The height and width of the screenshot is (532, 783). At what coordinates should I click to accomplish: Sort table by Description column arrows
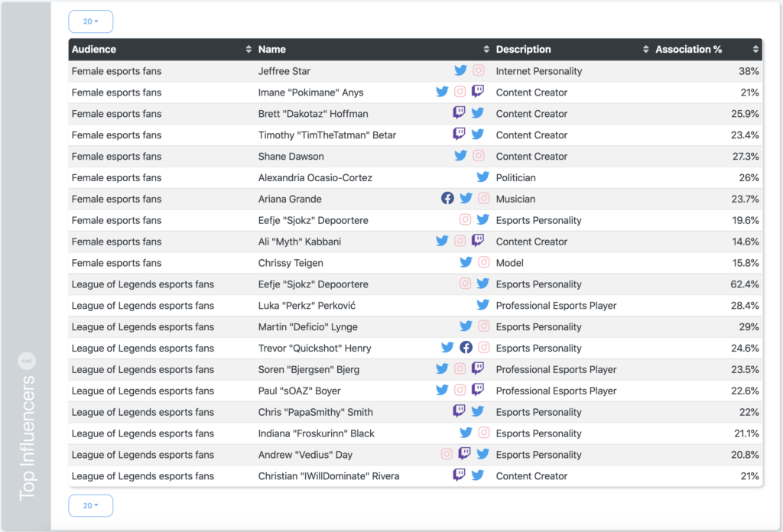[x=645, y=49]
